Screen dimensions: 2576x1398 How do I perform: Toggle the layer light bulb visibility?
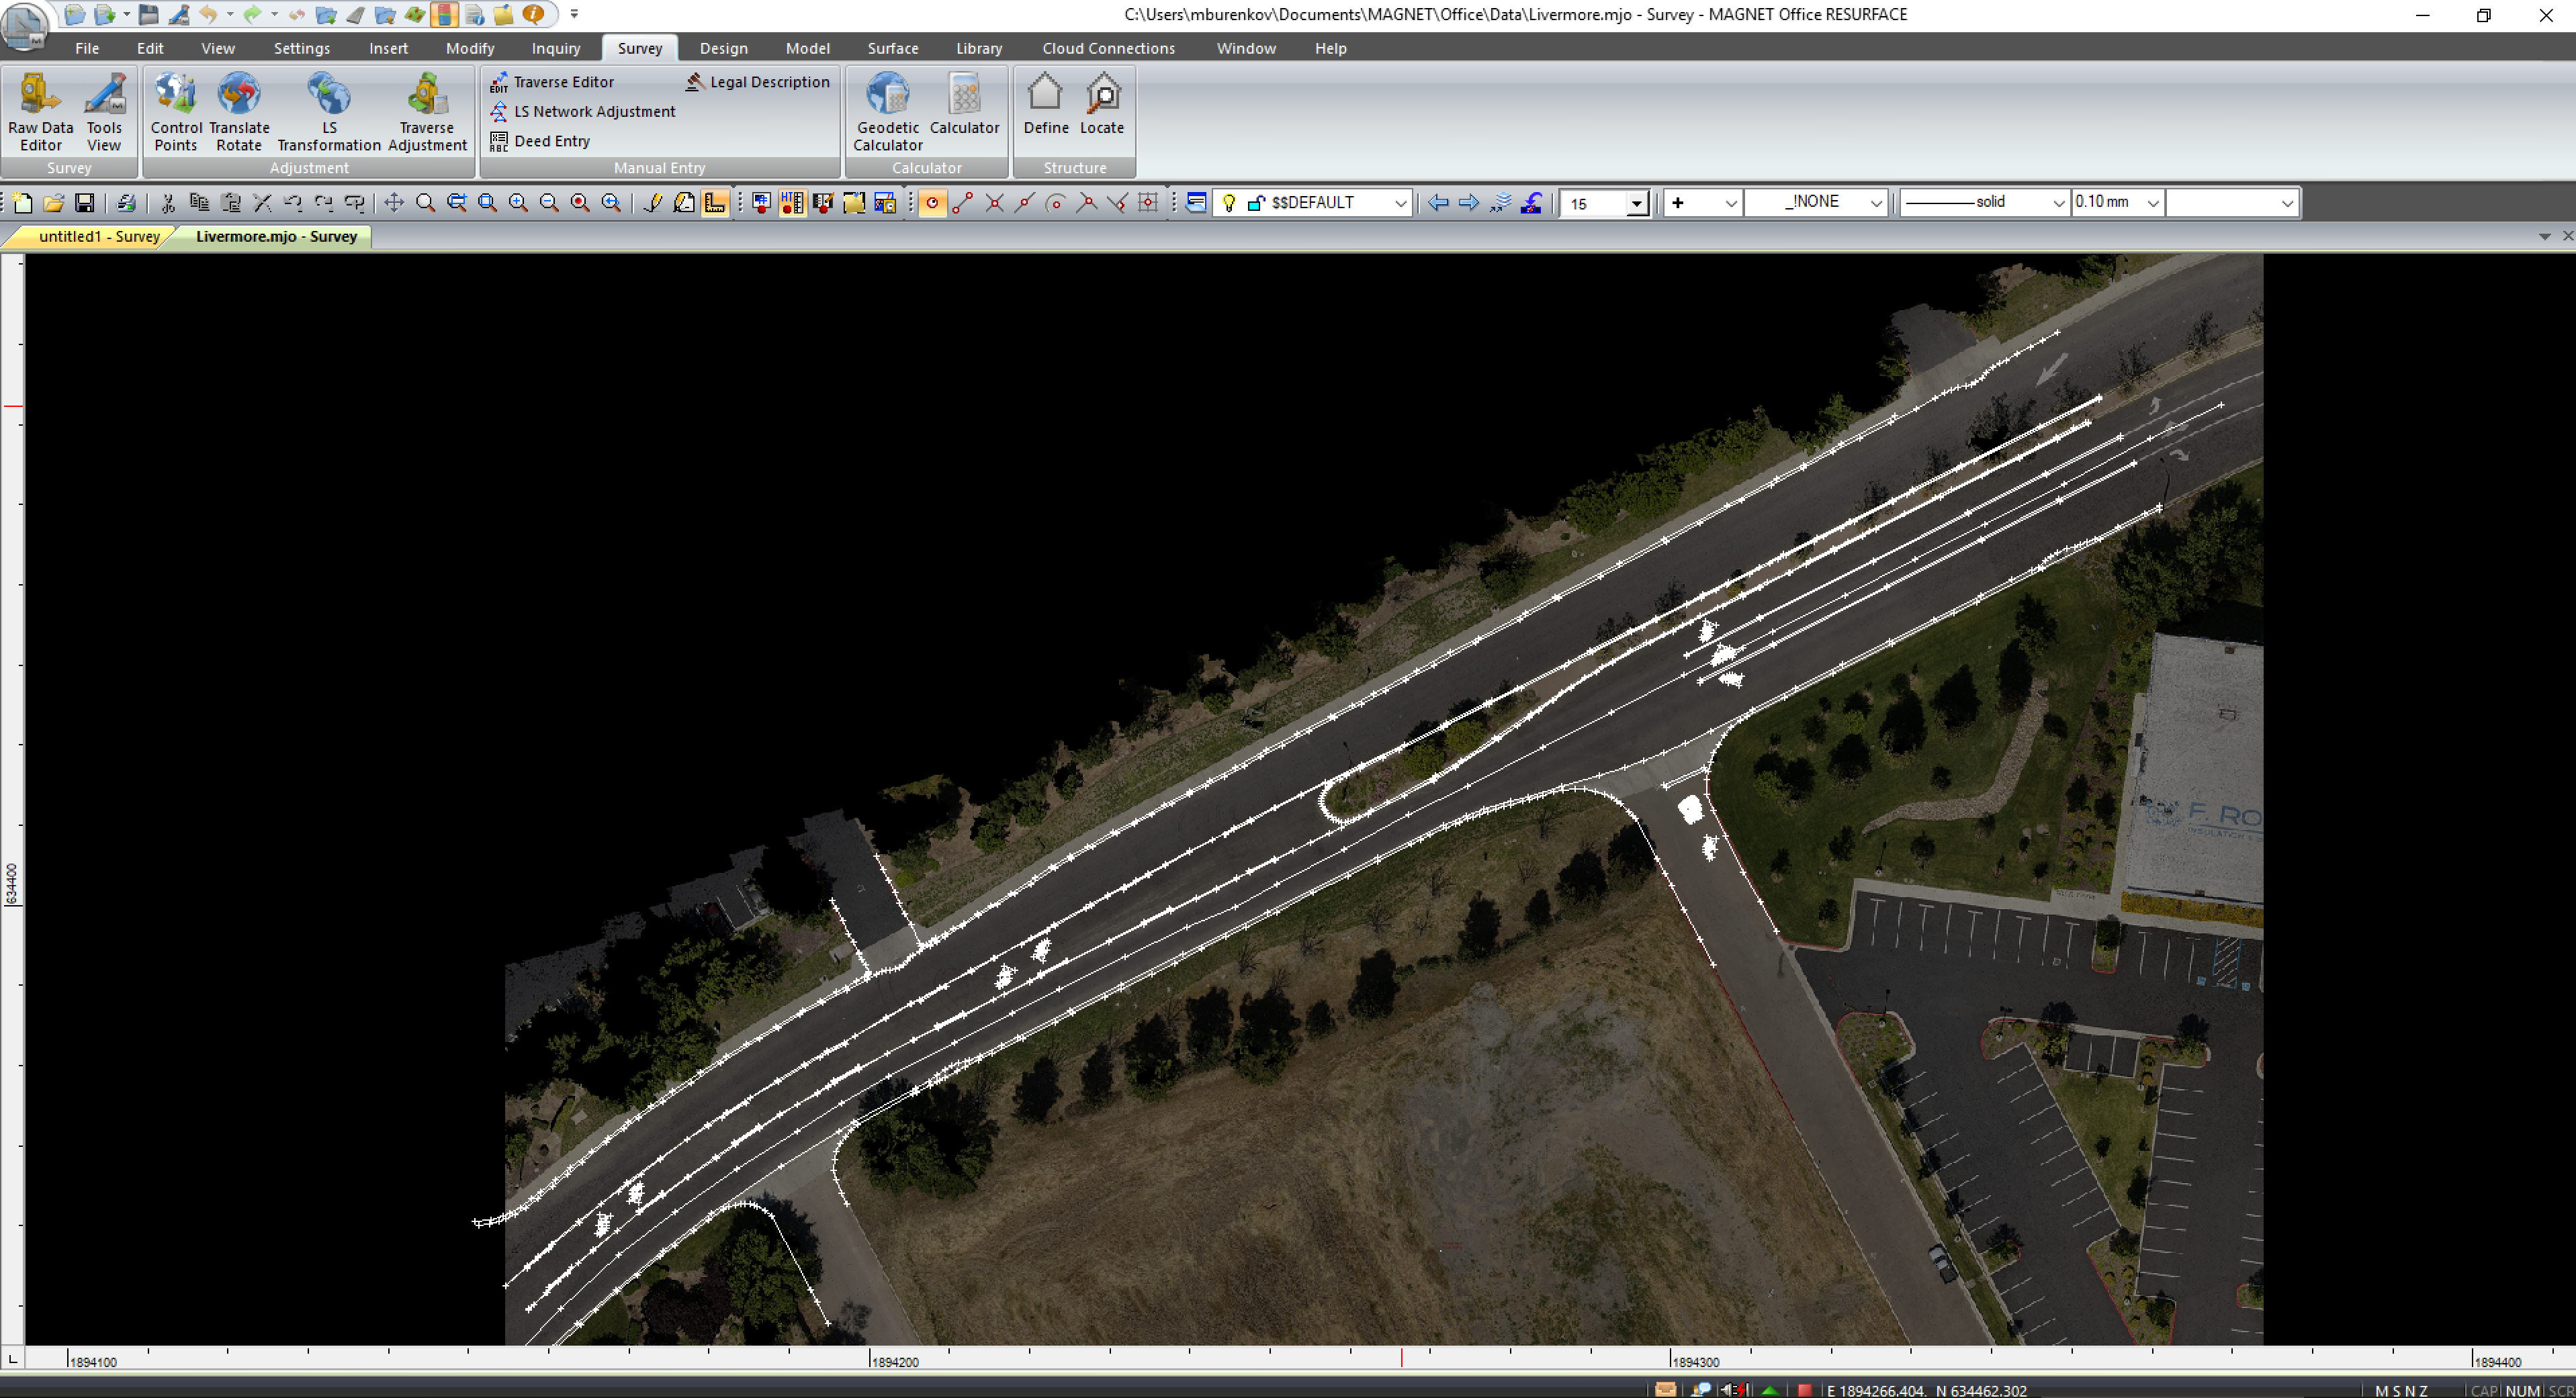coord(1229,203)
